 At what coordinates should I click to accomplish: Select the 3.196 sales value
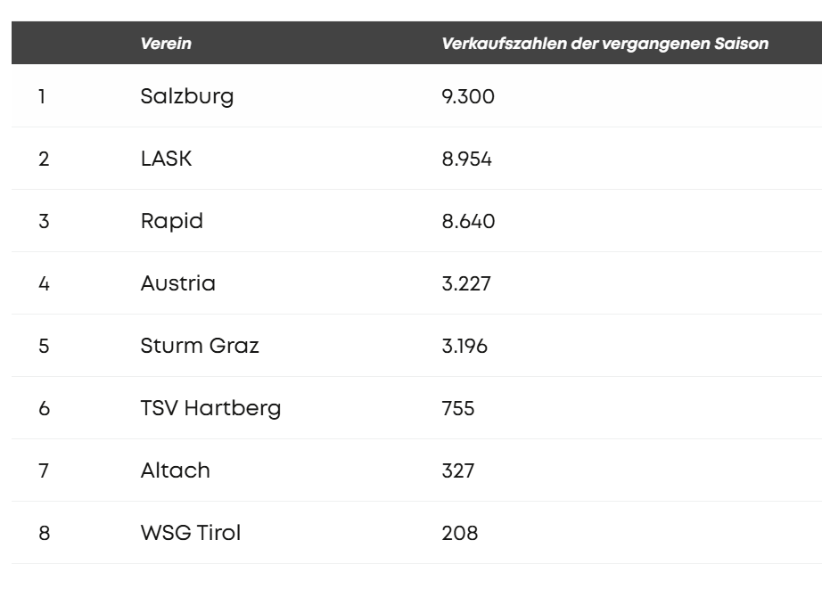pos(464,346)
